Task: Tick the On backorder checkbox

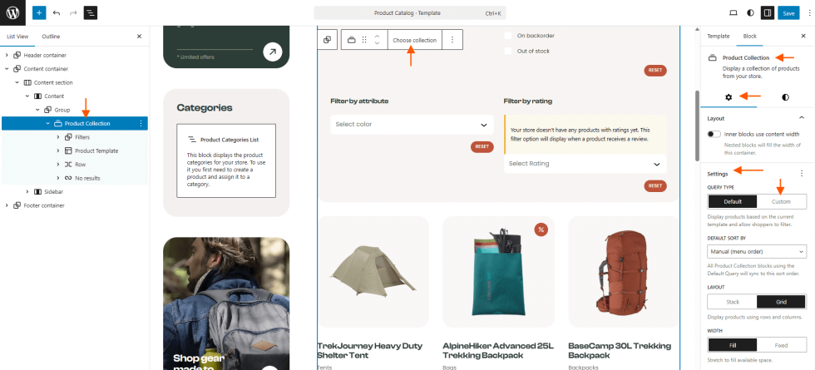Action: point(509,36)
